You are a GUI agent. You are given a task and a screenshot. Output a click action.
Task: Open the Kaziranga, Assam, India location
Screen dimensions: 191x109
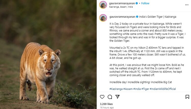pyautogui.click(x=119, y=7)
